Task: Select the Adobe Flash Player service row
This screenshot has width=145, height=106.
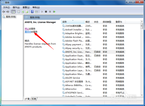Action: (x=93, y=41)
